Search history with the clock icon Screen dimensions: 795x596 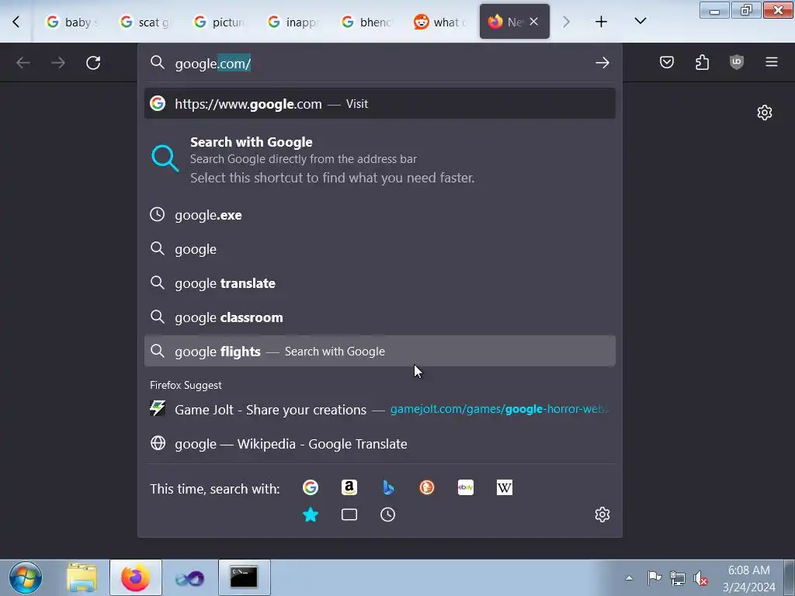click(388, 515)
